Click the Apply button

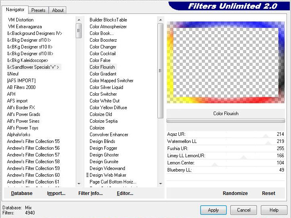click(213, 210)
